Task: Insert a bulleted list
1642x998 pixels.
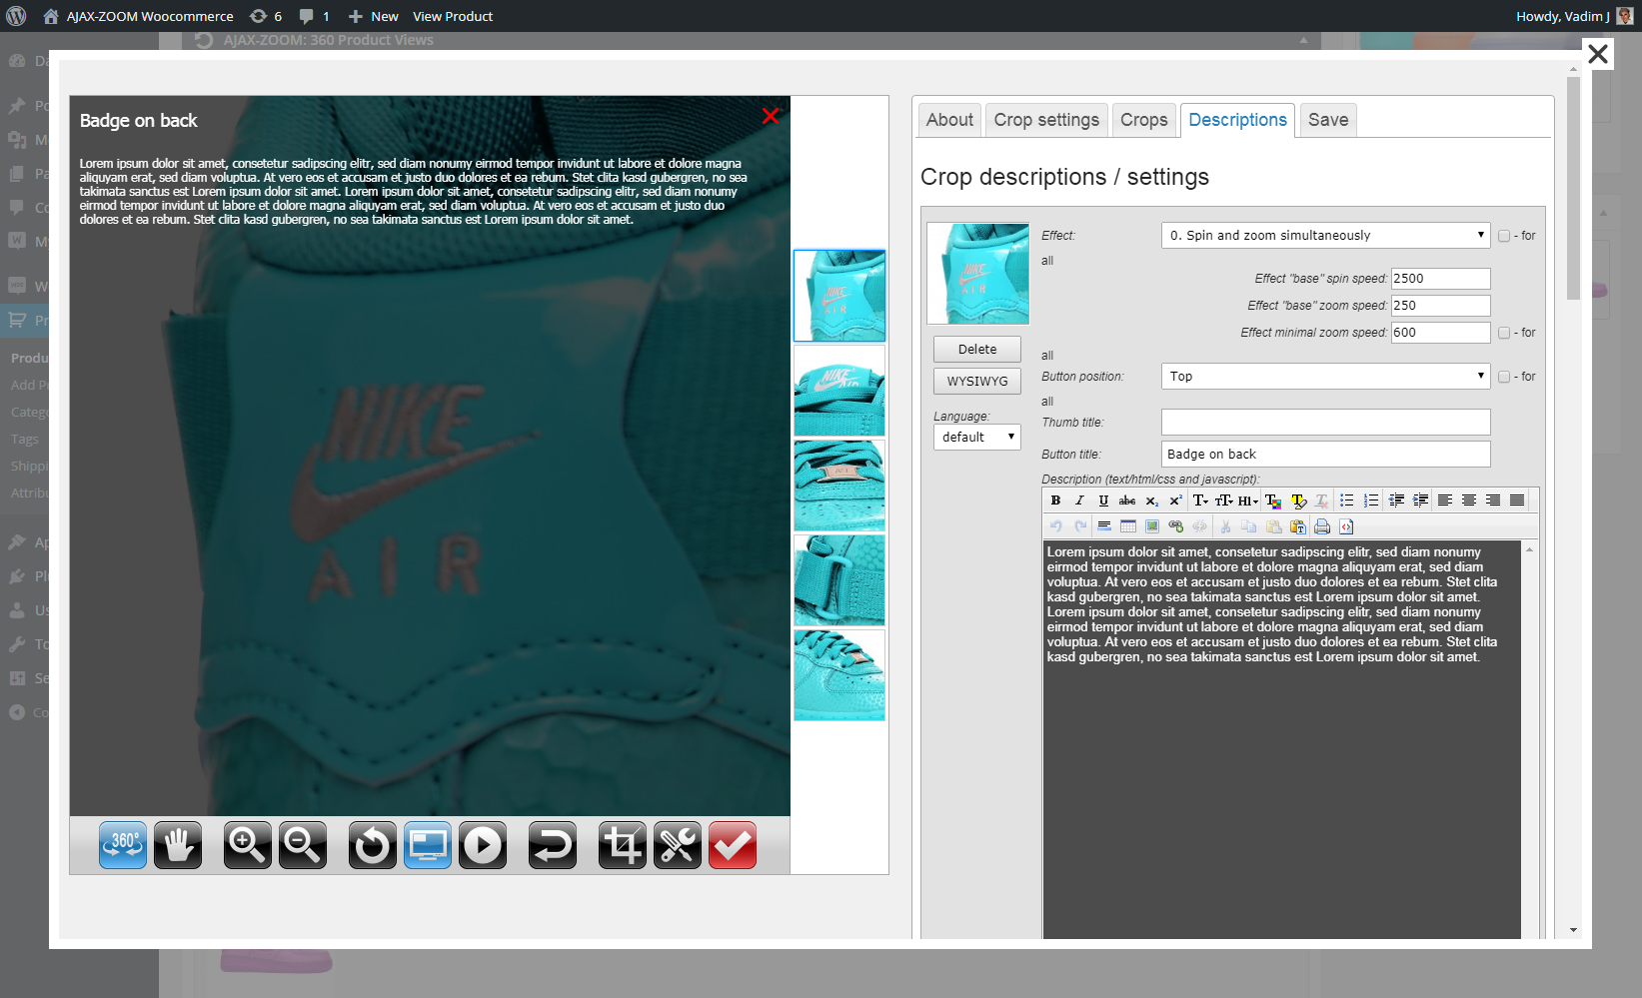Action: [x=1347, y=500]
